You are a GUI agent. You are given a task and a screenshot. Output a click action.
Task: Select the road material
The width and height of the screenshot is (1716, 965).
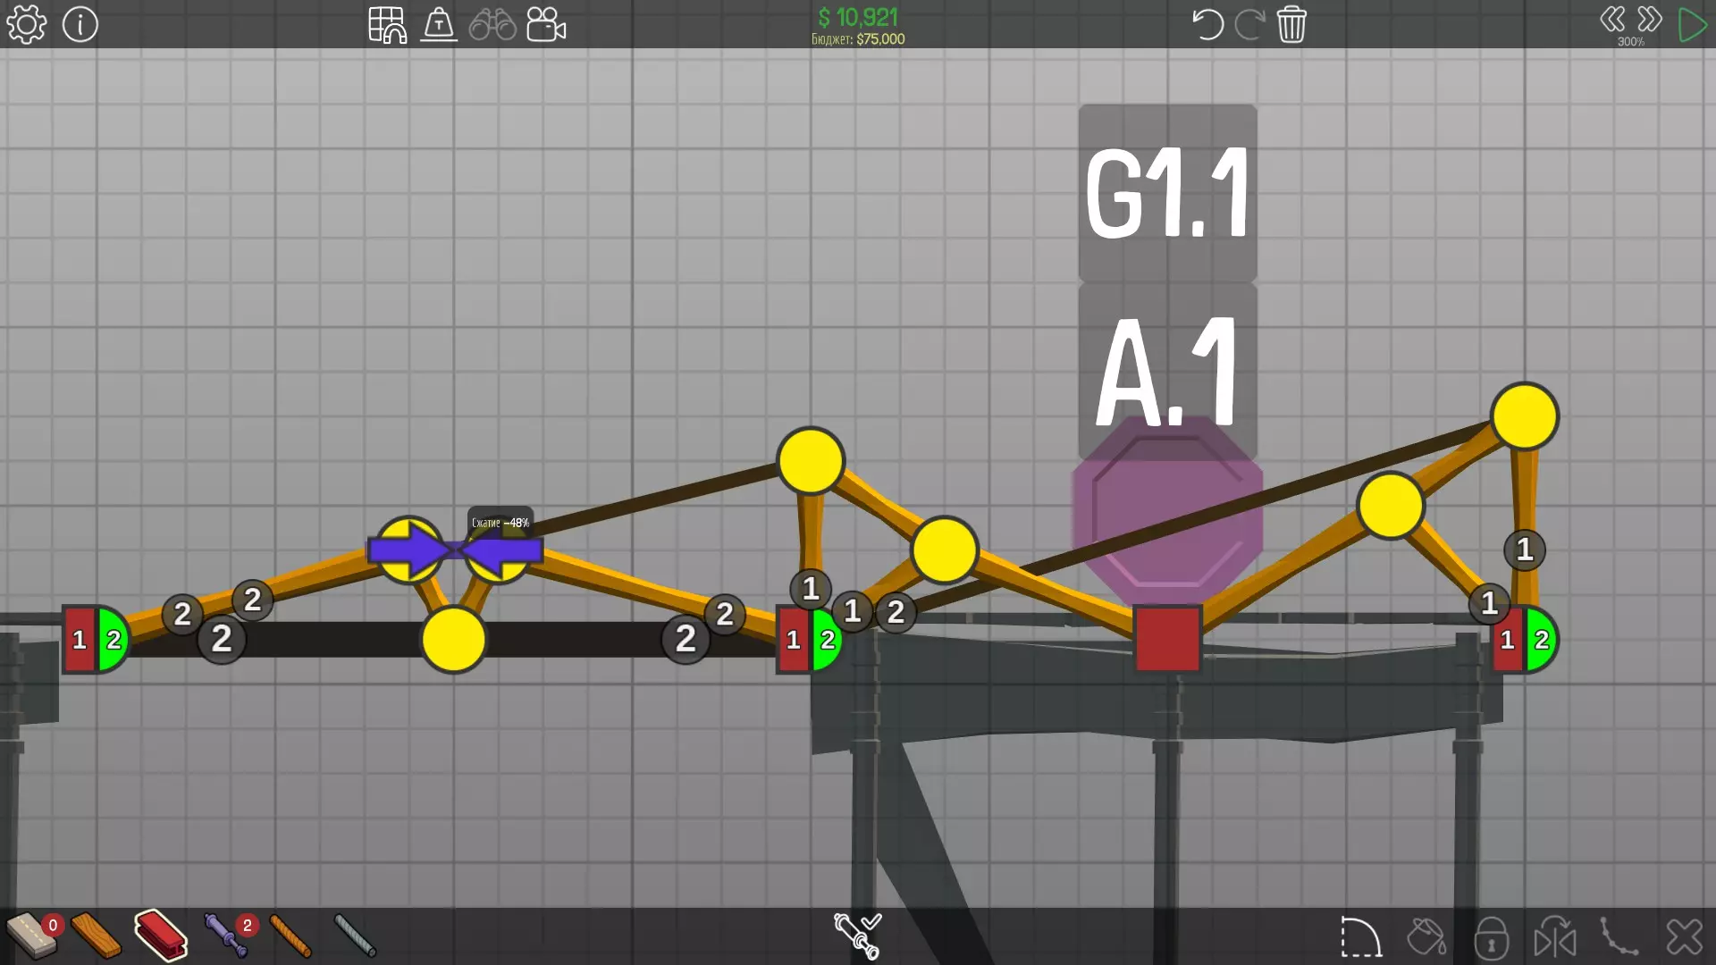[30, 936]
